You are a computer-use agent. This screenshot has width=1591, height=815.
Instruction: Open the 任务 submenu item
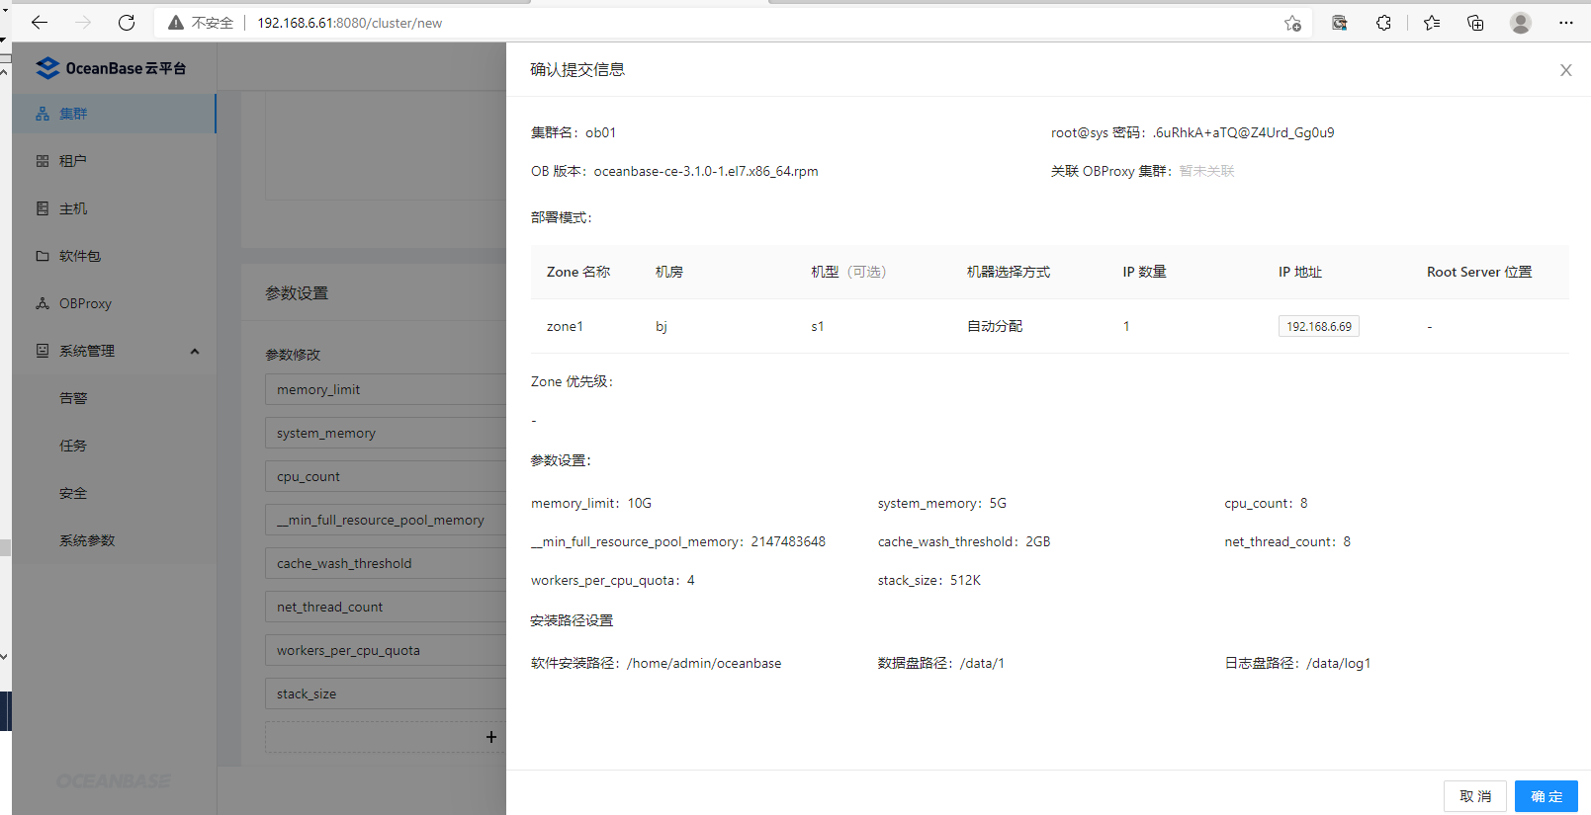(114, 446)
